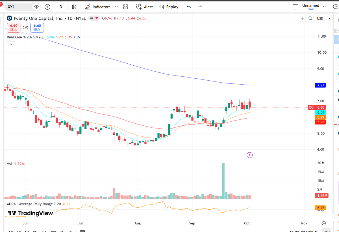Open the time axis settings gear
Image resolution: width=339 pixels, height=232 pixels.
(x=324, y=223)
